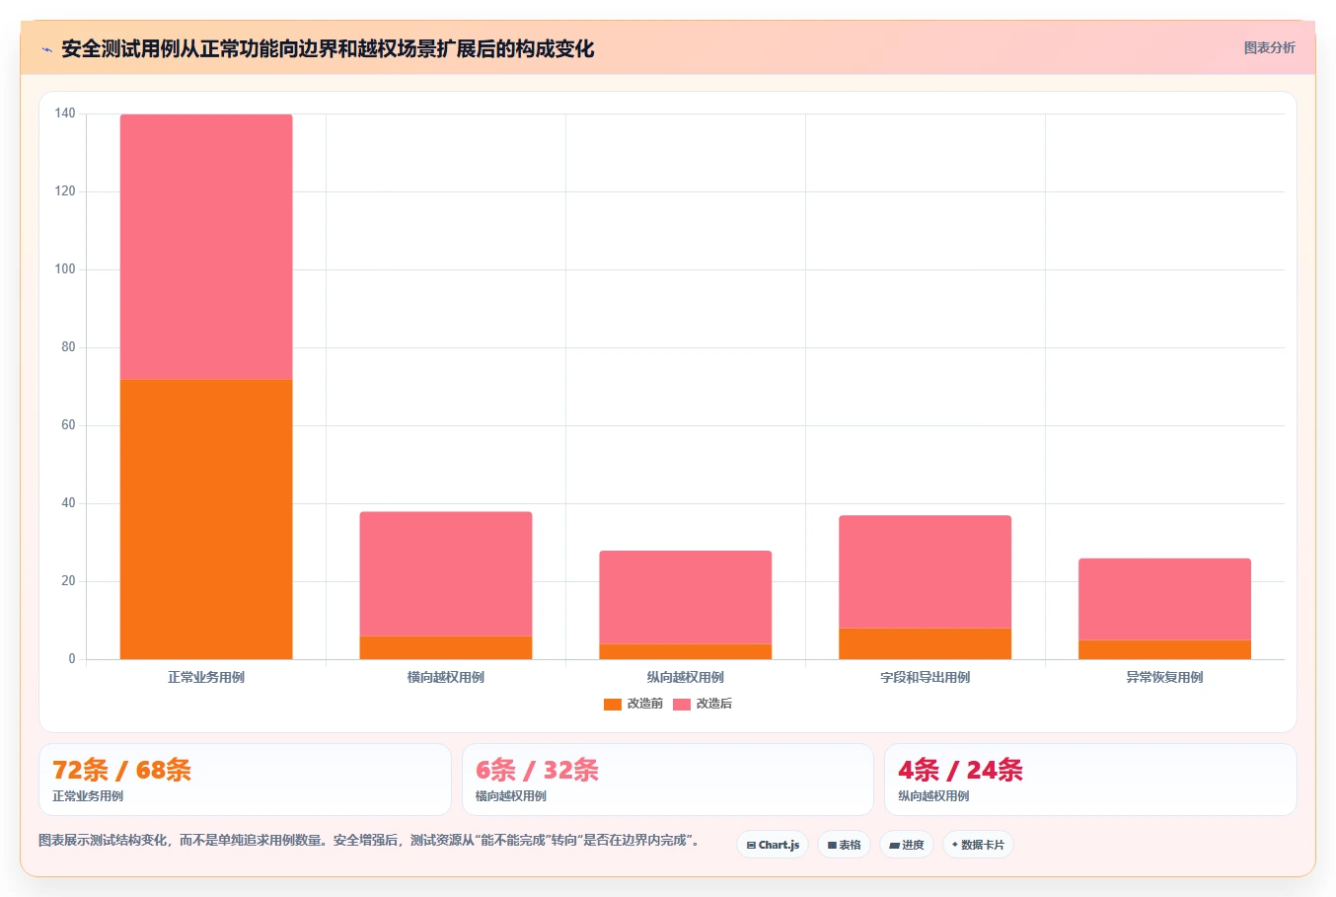Toggle the 改造前 legend series
The width and height of the screenshot is (1336, 897).
pos(633,704)
